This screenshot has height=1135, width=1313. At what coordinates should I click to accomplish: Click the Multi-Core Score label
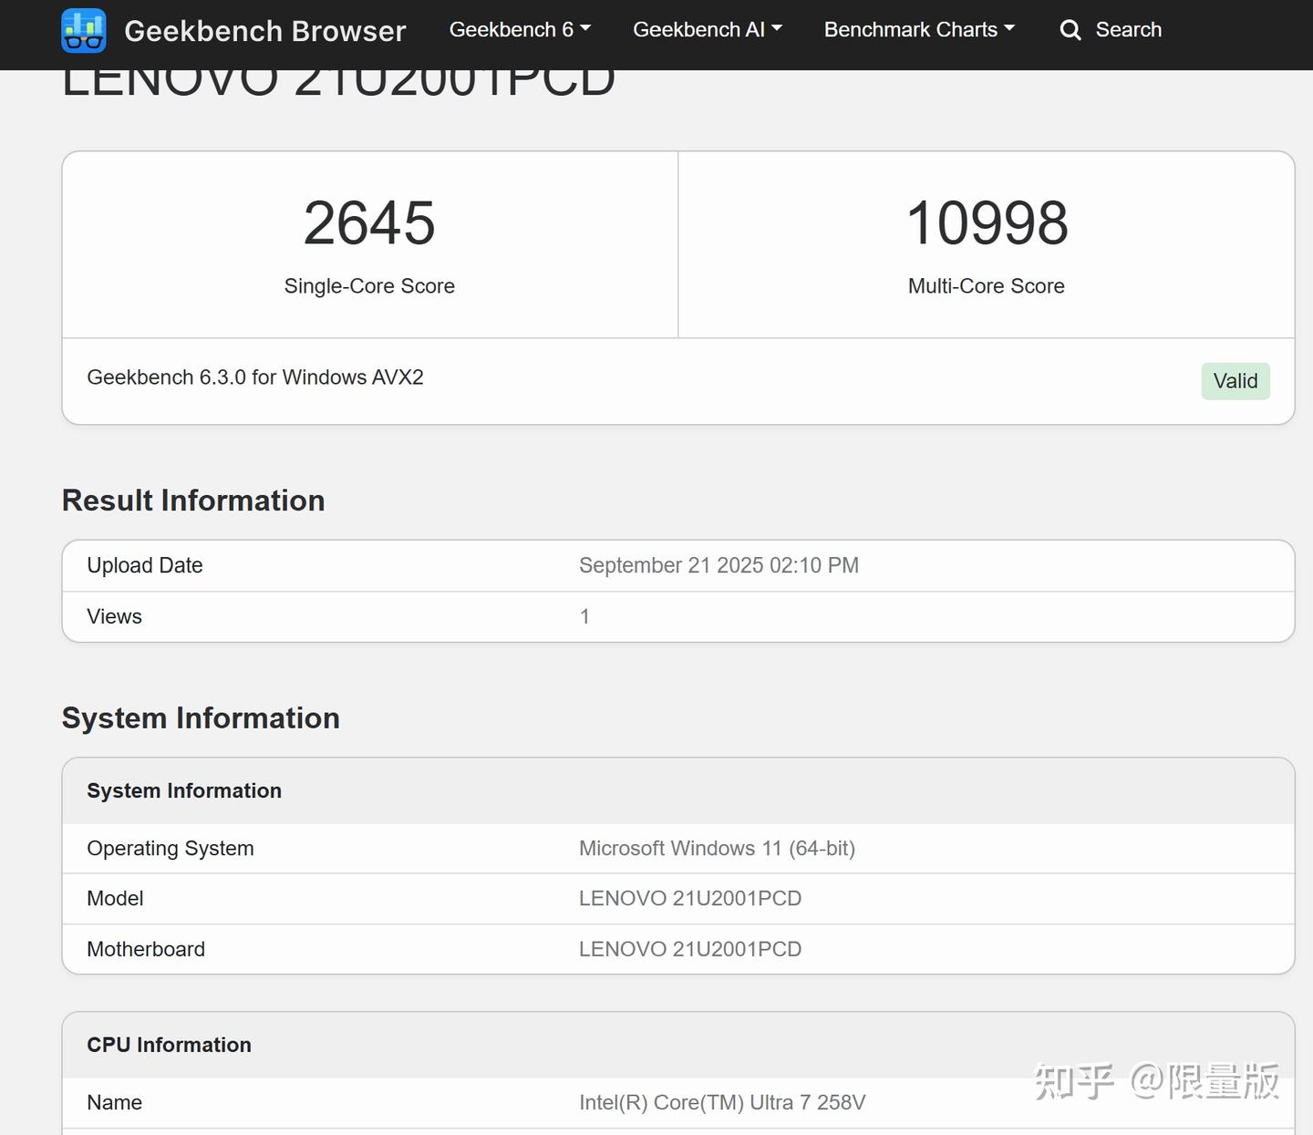pyautogui.click(x=987, y=286)
